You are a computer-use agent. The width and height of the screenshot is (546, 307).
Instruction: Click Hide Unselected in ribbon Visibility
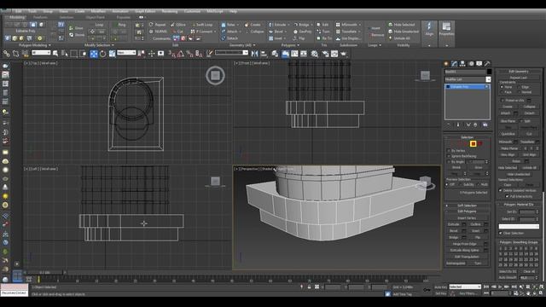[404, 32]
